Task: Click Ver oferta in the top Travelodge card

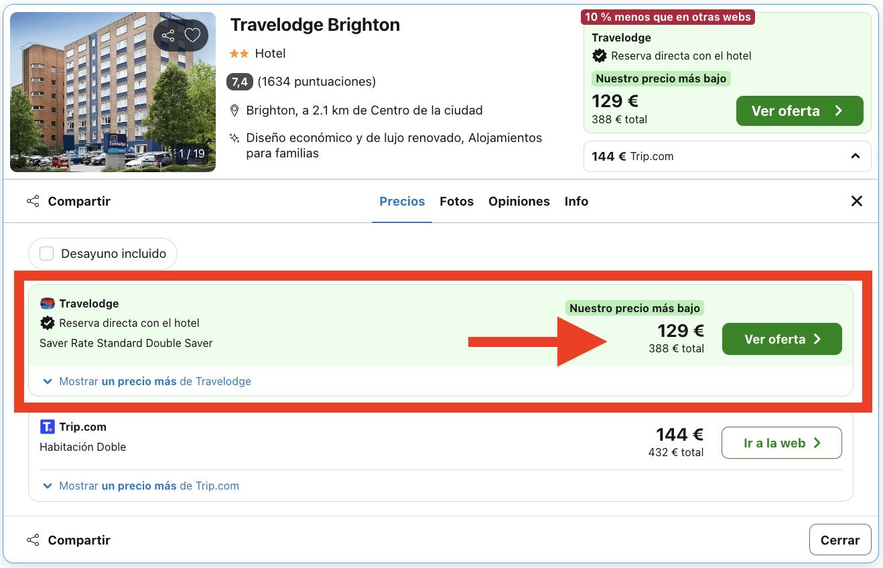Action: tap(800, 111)
